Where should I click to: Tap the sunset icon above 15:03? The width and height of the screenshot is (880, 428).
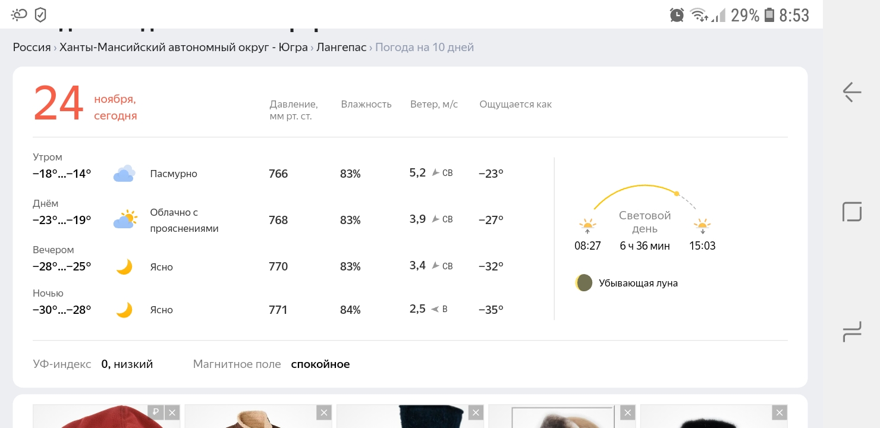(702, 226)
